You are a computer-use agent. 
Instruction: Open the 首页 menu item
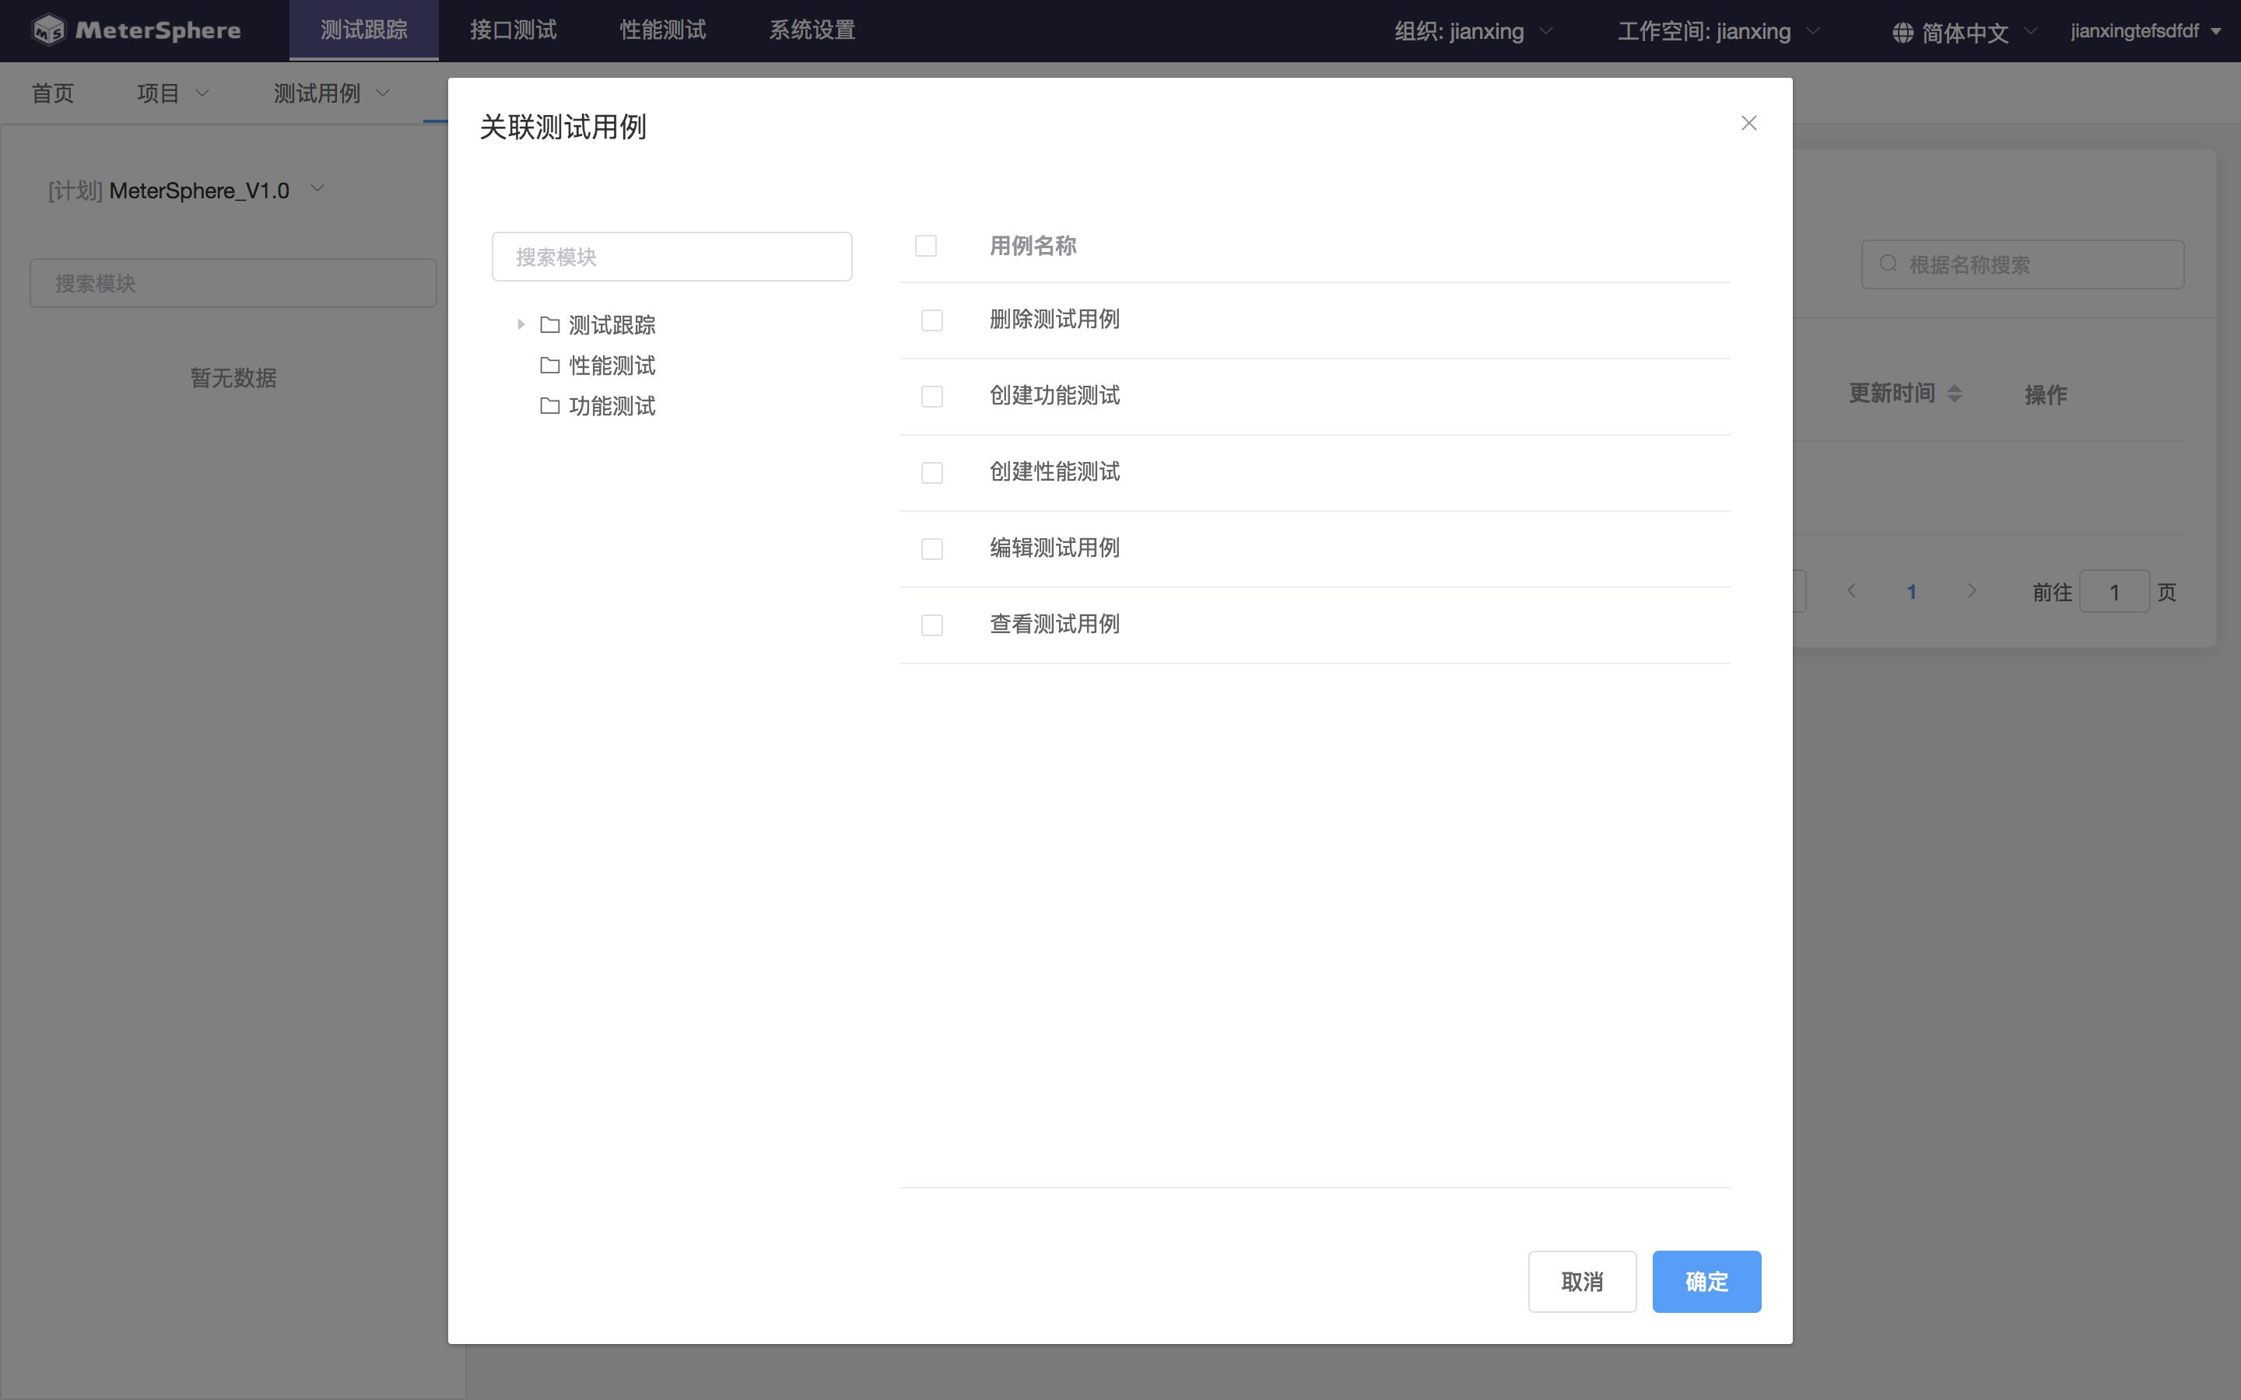tap(52, 93)
